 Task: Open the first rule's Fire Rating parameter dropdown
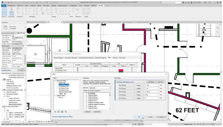127,85
